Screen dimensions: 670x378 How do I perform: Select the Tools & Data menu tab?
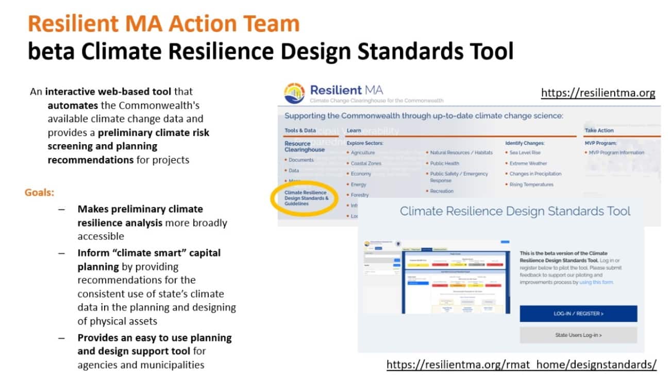click(301, 131)
